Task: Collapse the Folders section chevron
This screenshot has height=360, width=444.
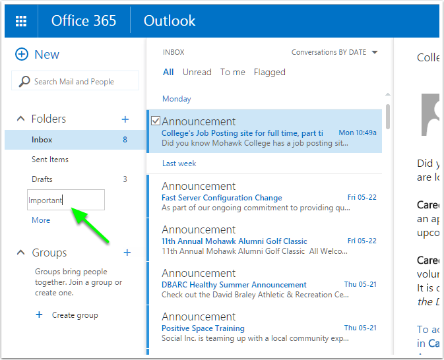Action: tap(20, 119)
